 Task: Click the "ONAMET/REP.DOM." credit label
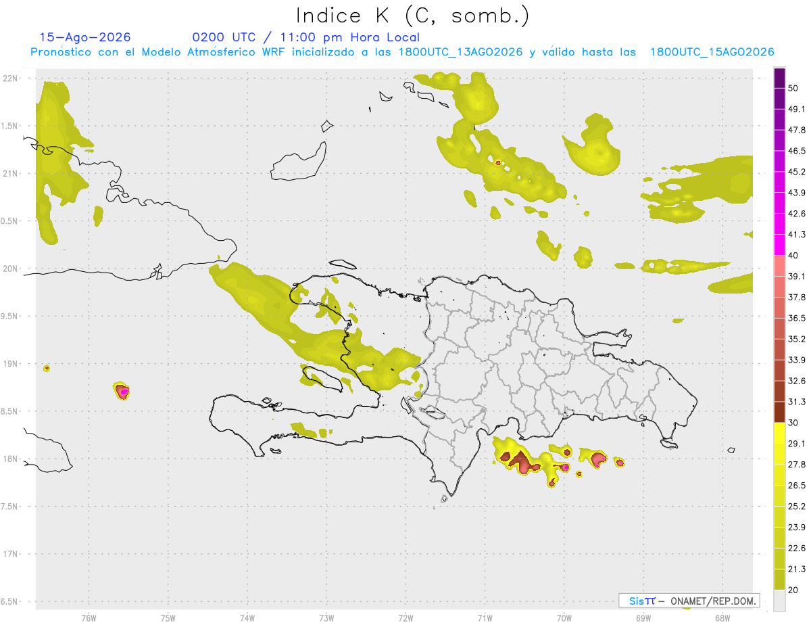712,601
